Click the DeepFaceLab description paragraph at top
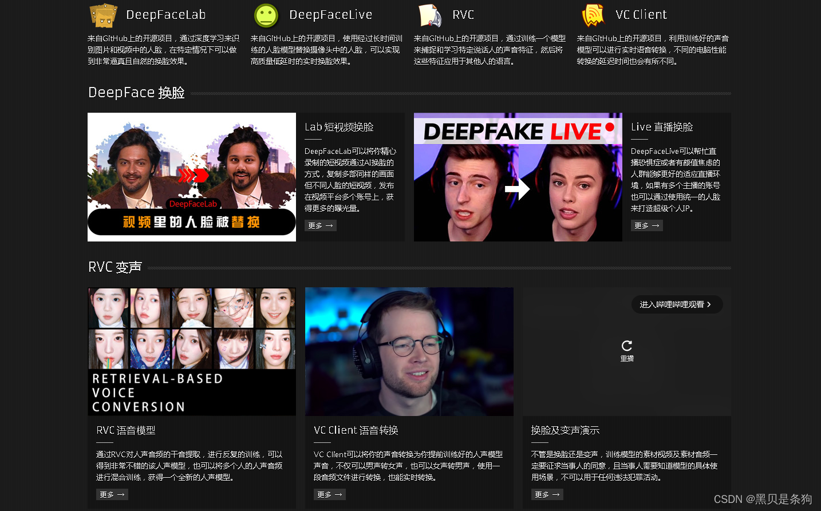This screenshot has width=821, height=511. [163, 50]
